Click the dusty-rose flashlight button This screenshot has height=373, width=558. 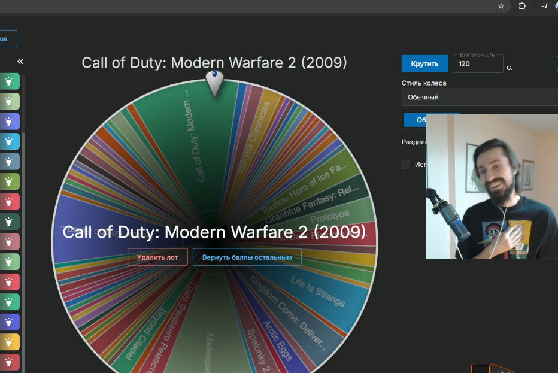click(x=10, y=242)
